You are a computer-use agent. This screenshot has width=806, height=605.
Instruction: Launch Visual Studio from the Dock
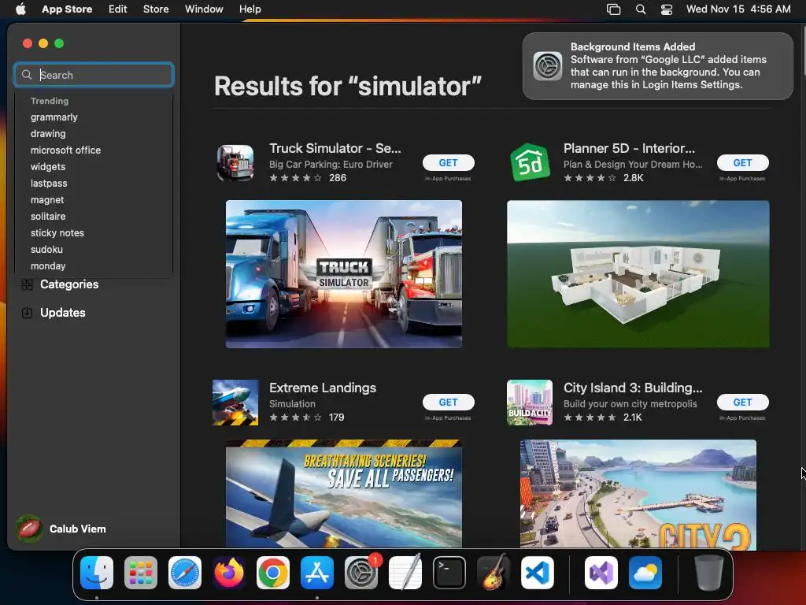(601, 573)
